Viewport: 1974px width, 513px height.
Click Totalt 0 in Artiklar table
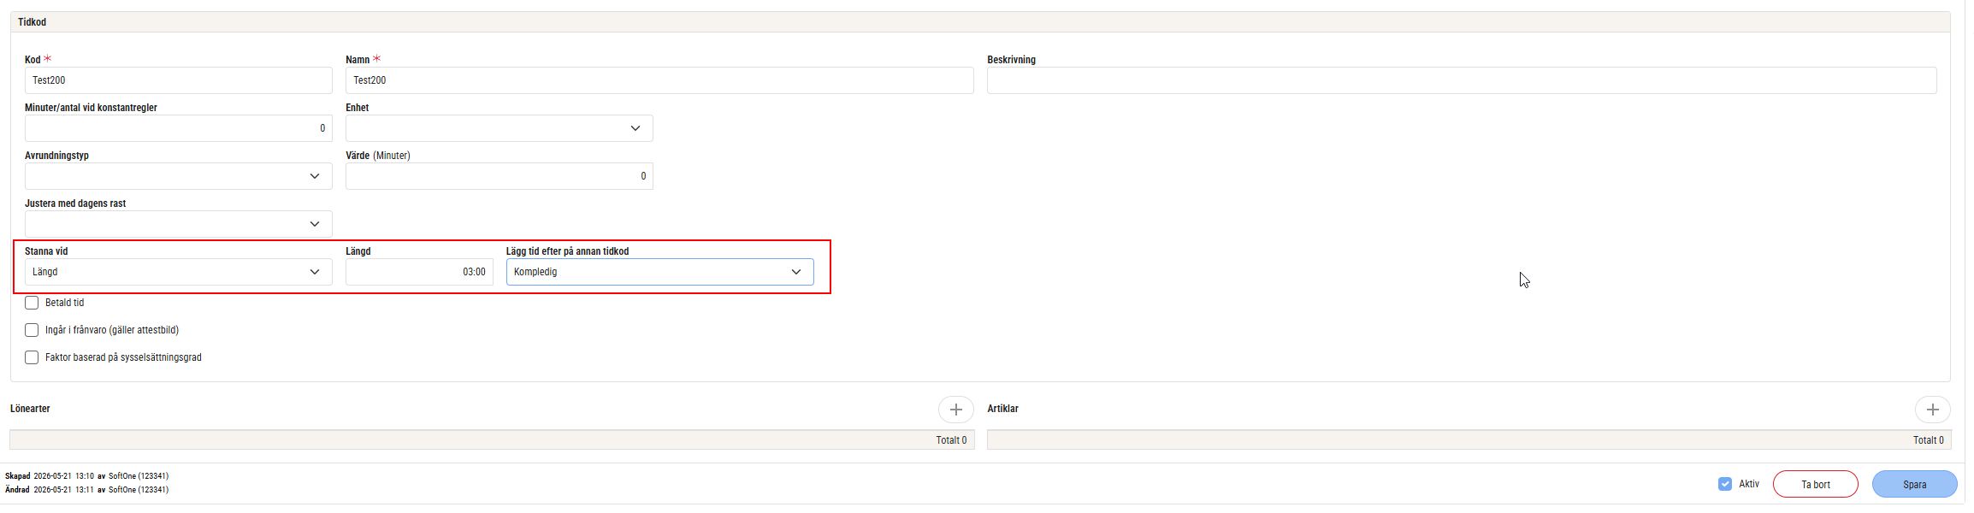point(1929,440)
